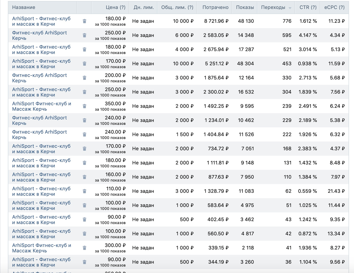Open Фитнес-клуб ArhiSport Керчь ad with 595 clicks
Image resolution: width=354 pixels, height=273 pixels.
tap(39, 35)
